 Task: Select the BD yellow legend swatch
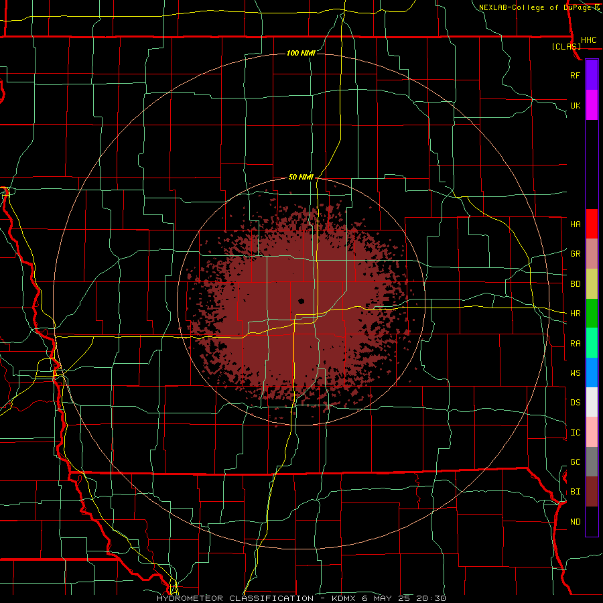coord(592,283)
